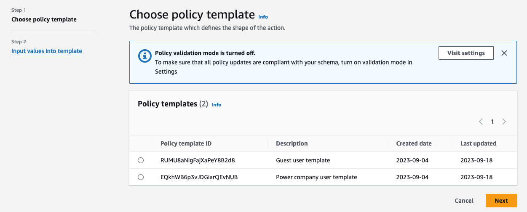Go to Input values into template step
The height and width of the screenshot is (212, 527).
[x=47, y=51]
